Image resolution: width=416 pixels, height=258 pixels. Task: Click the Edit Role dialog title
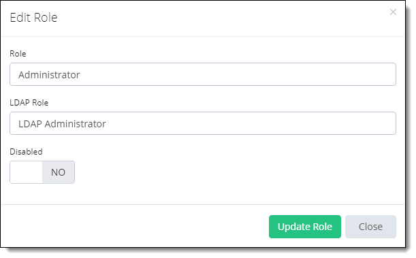pos(33,18)
